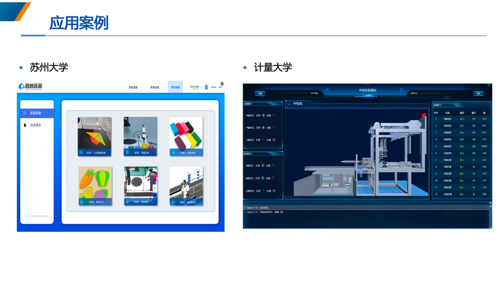Click the plus icon beside 中包机 panel title
Screen dimensions: 503x281
click(x=289, y=104)
